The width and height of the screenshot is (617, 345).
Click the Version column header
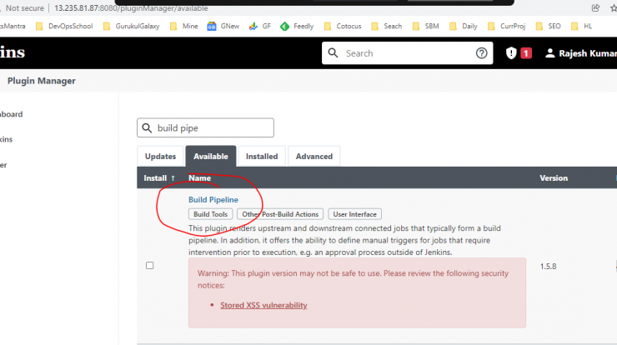tap(554, 178)
